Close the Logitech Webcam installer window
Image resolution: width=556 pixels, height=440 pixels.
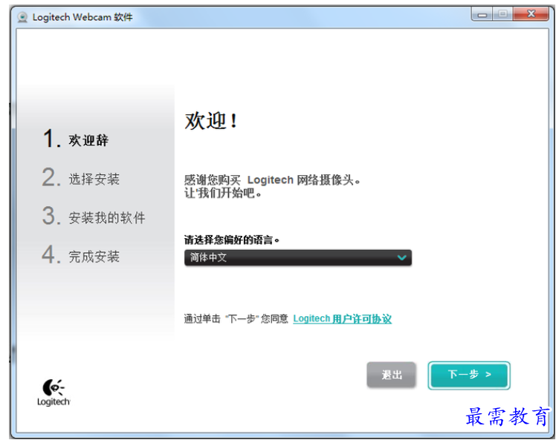531,14
